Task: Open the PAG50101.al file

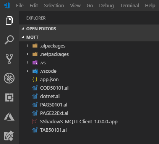Action: 54,105
